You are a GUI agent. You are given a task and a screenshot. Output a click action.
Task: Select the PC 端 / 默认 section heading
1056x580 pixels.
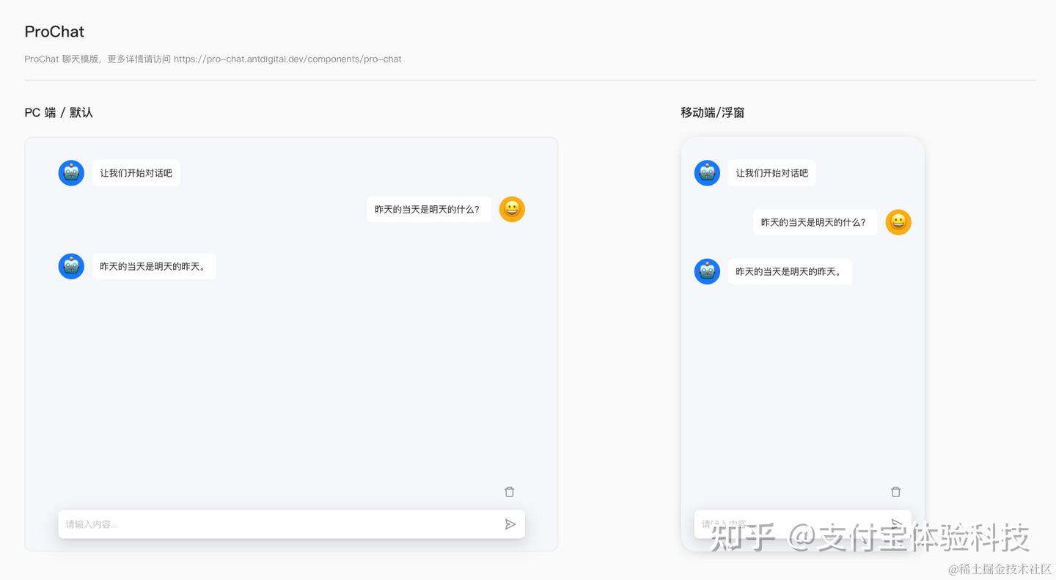tap(58, 112)
